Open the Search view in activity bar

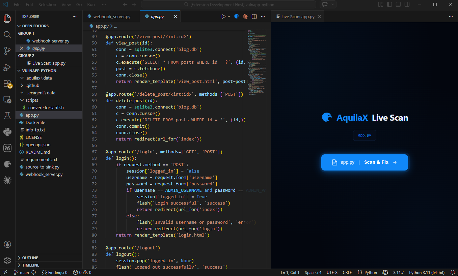[x=7, y=34]
